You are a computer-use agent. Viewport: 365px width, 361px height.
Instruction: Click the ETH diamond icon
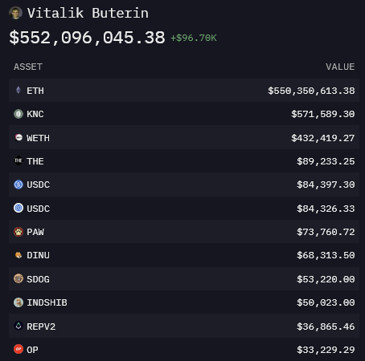(x=18, y=90)
